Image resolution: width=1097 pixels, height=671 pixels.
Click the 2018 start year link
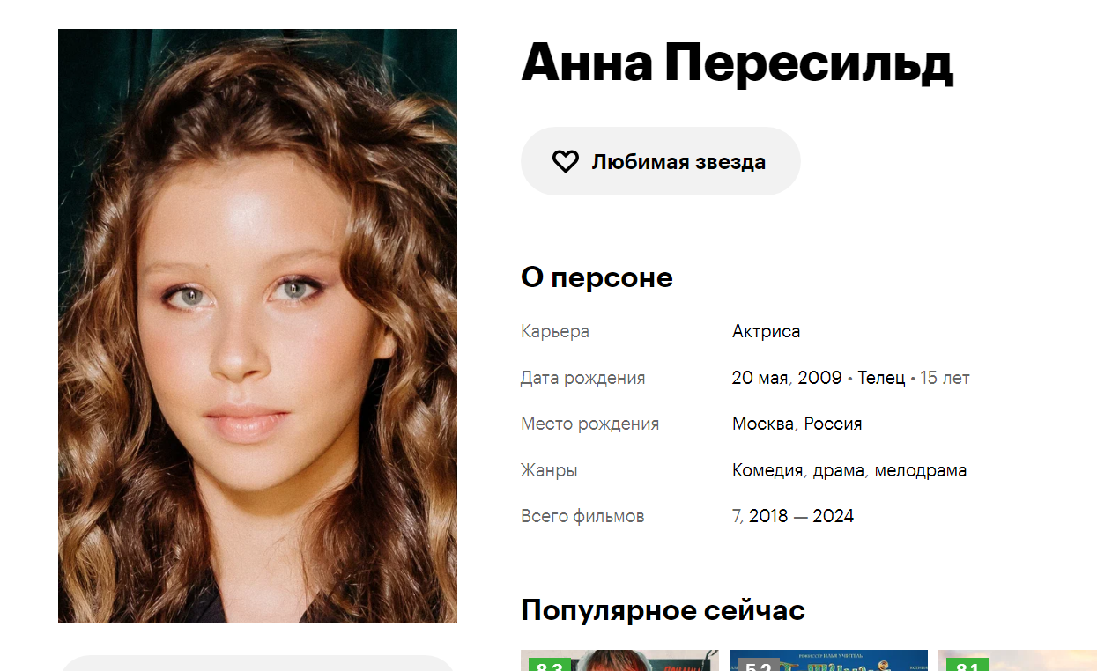tap(768, 516)
